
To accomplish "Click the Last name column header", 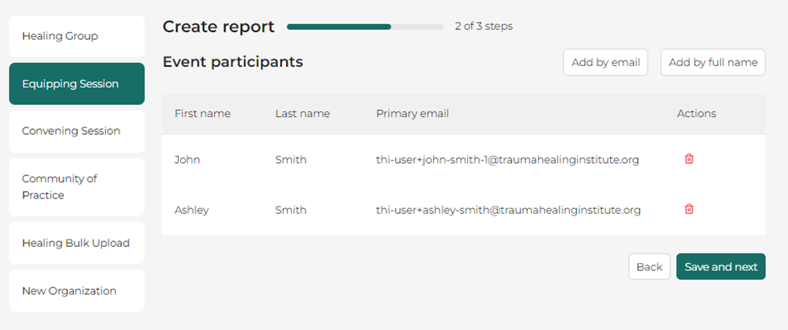I will tap(302, 114).
